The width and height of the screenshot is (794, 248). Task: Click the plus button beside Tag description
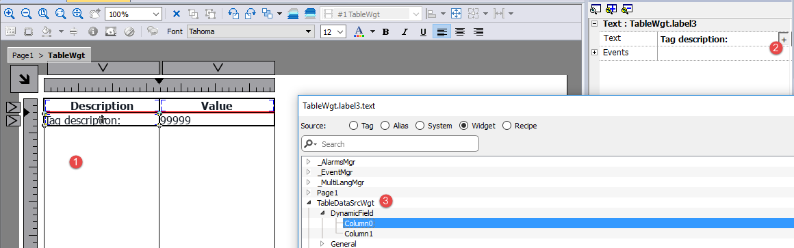point(783,39)
